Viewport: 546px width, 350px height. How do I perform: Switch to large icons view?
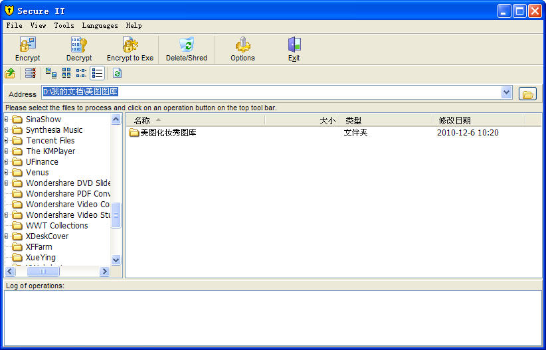coord(51,73)
